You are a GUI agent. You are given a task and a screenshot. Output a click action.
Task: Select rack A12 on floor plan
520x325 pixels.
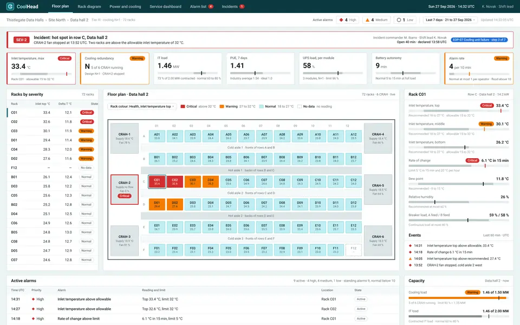pos(354,136)
